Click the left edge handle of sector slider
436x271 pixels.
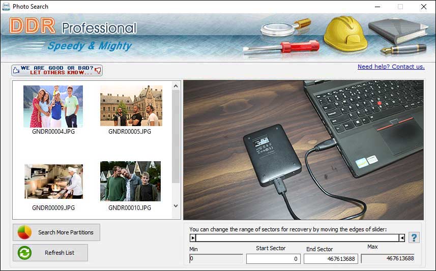pyautogui.click(x=193, y=238)
